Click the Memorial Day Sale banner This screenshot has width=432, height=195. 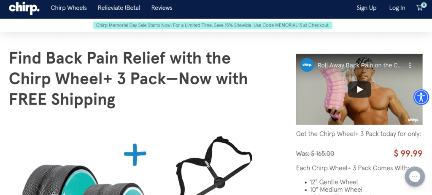(x=213, y=25)
